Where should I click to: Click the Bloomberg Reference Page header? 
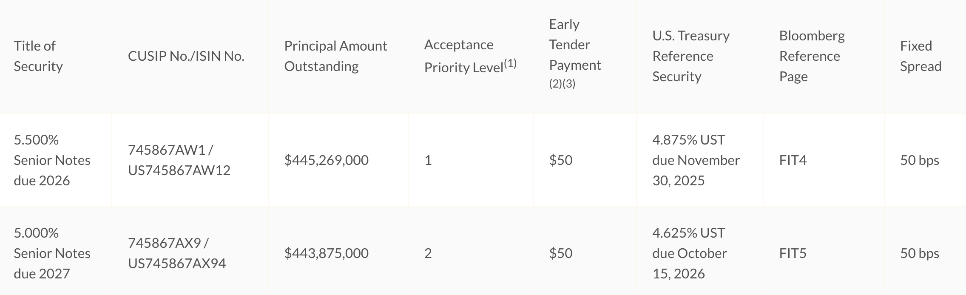tap(812, 56)
